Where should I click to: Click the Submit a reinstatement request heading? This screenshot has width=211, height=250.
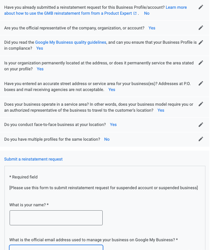point(33,159)
